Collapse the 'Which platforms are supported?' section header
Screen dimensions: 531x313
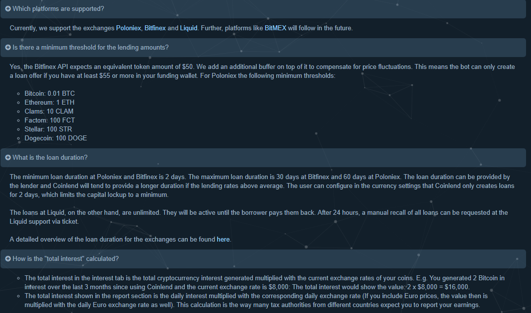pyautogui.click(x=263, y=9)
